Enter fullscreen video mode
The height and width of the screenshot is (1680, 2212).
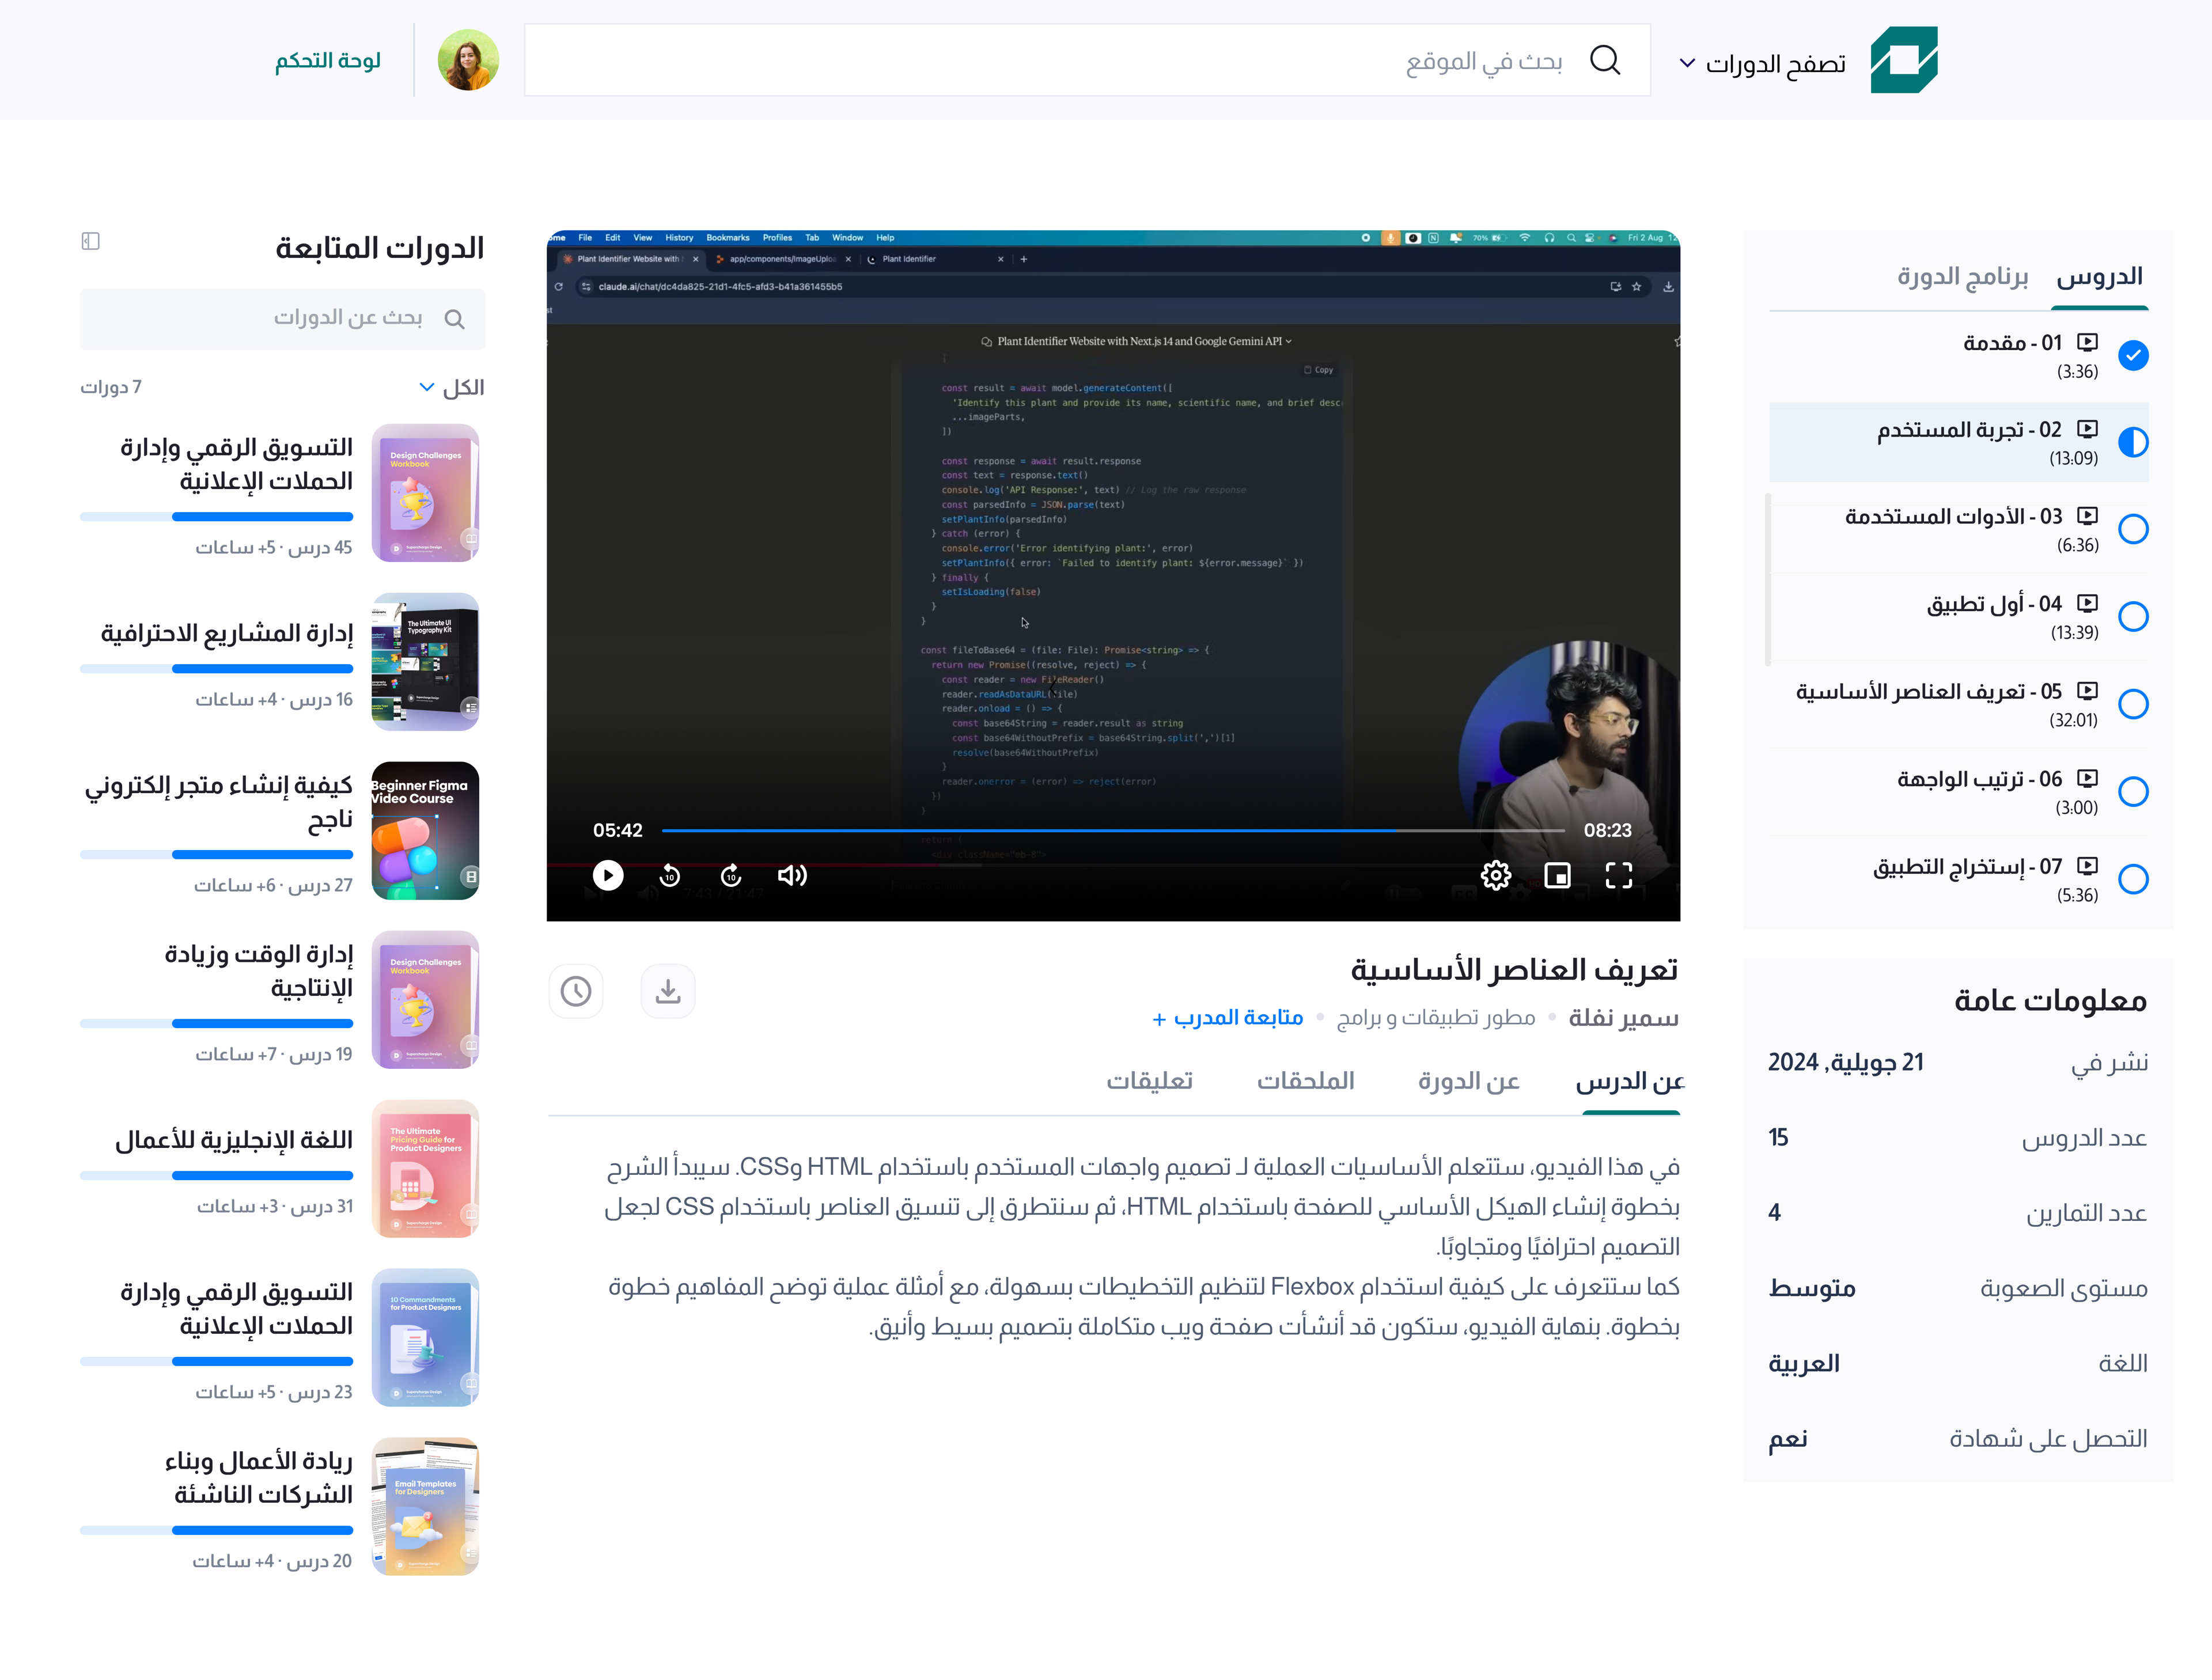1619,876
